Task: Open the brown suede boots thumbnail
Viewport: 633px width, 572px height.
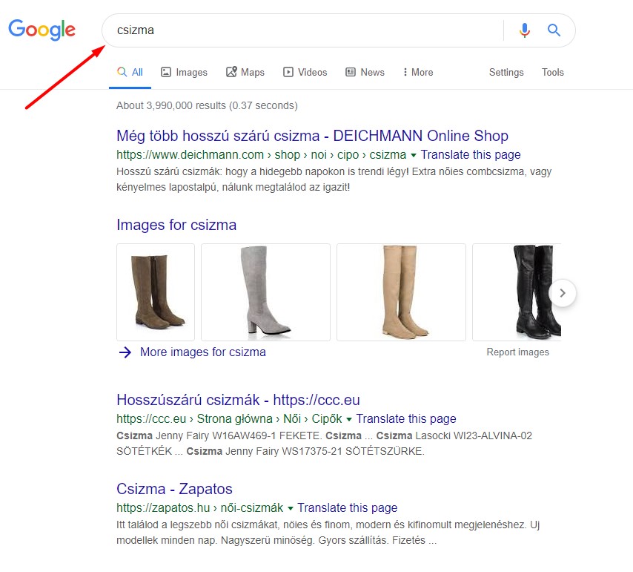Action: click(x=156, y=292)
